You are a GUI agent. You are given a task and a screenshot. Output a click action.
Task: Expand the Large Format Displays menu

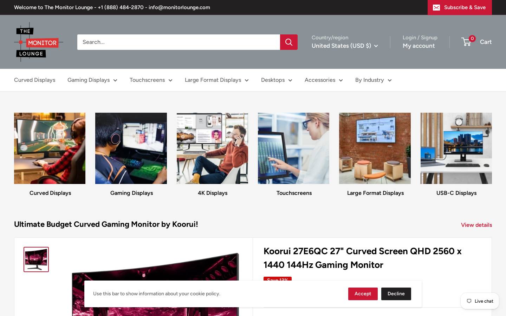tap(217, 80)
